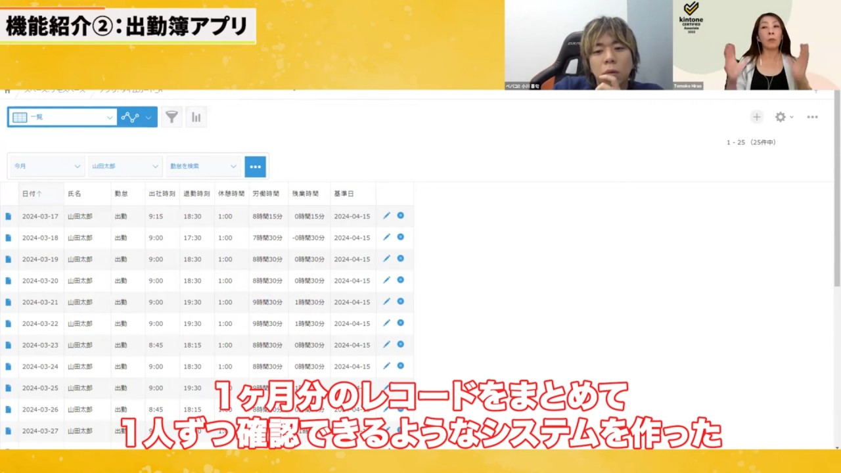Click the home icon in the breadcrumb
Image resolution: width=841 pixels, height=473 pixels.
7,89
